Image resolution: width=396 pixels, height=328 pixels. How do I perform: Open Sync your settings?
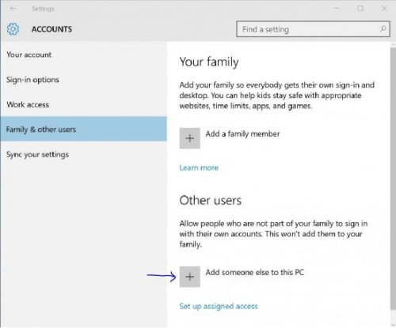point(37,154)
